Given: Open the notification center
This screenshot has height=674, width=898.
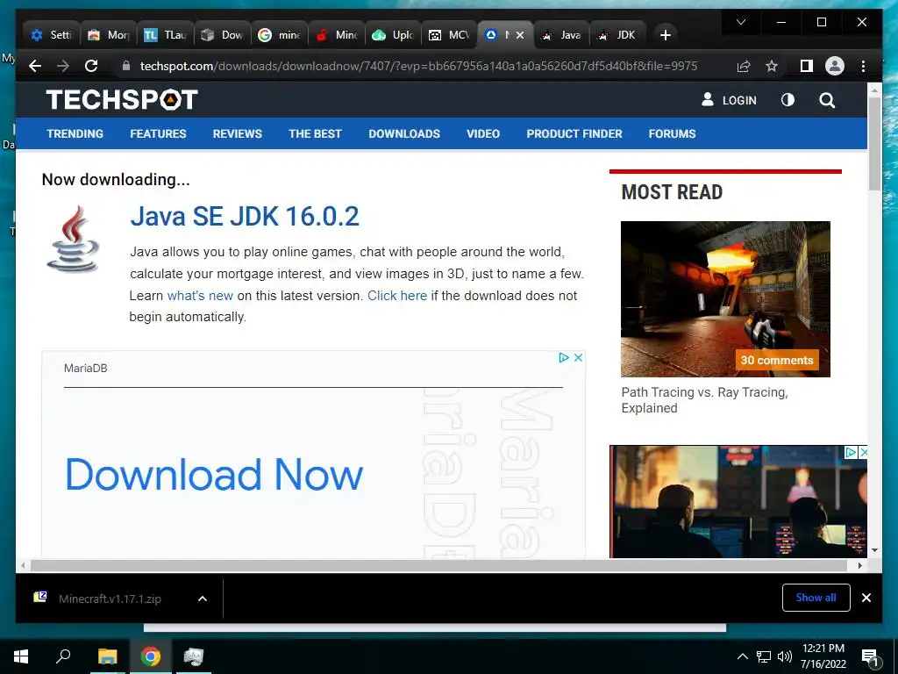Looking at the screenshot, I should [x=870, y=656].
